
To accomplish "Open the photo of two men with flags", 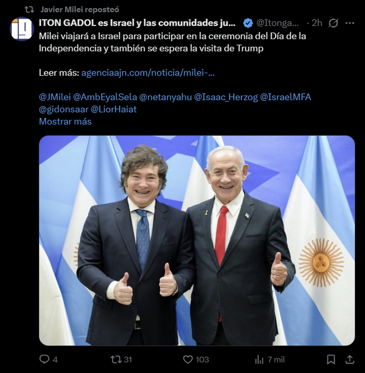I will [197, 241].
